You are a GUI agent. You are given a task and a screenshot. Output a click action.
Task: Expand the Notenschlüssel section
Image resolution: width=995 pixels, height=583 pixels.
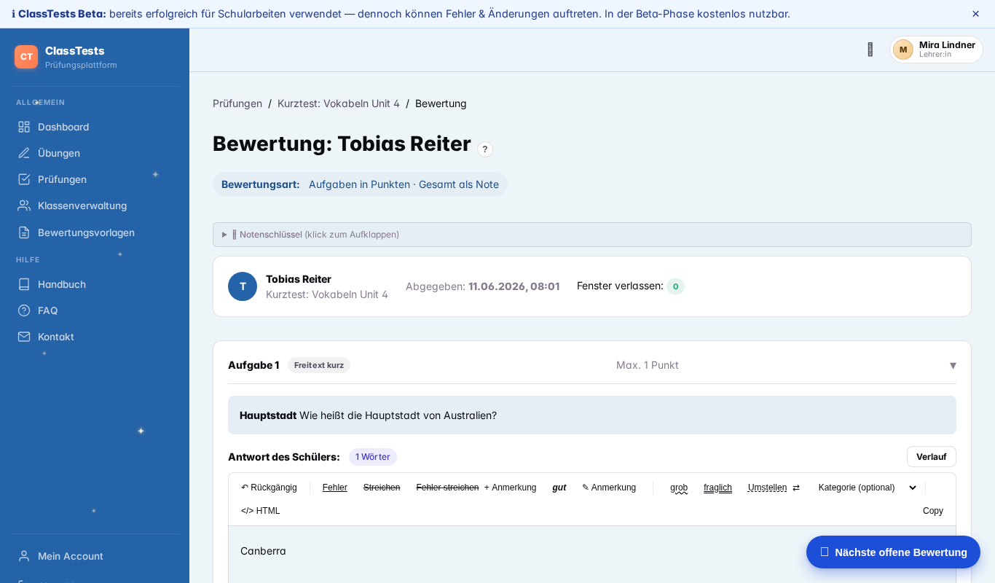[x=592, y=235]
